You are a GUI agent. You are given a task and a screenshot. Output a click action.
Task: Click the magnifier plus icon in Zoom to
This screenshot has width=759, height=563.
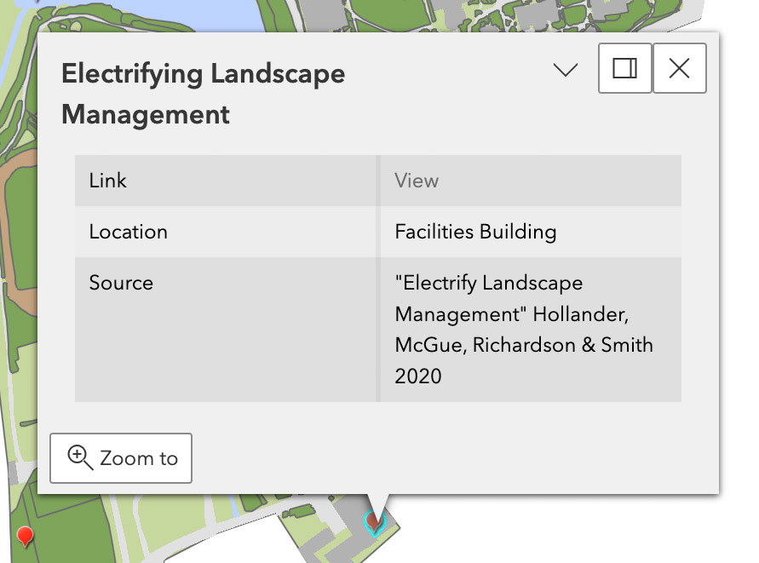tap(80, 457)
